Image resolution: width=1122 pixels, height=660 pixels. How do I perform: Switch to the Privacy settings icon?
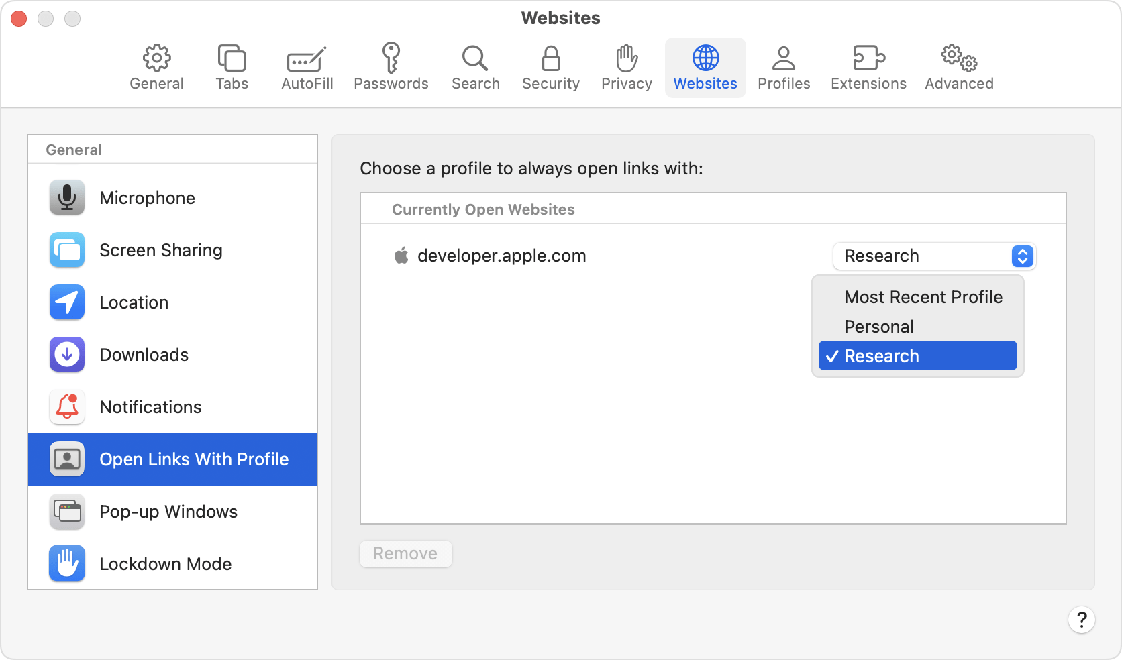pyautogui.click(x=625, y=66)
